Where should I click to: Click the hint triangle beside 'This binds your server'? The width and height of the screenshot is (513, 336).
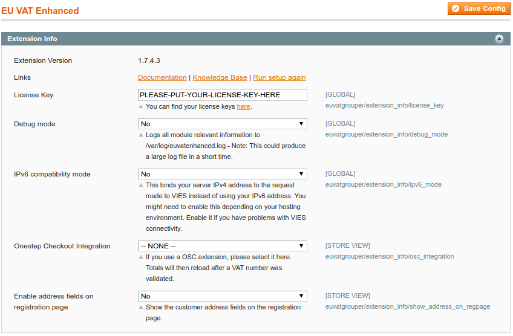pos(141,185)
